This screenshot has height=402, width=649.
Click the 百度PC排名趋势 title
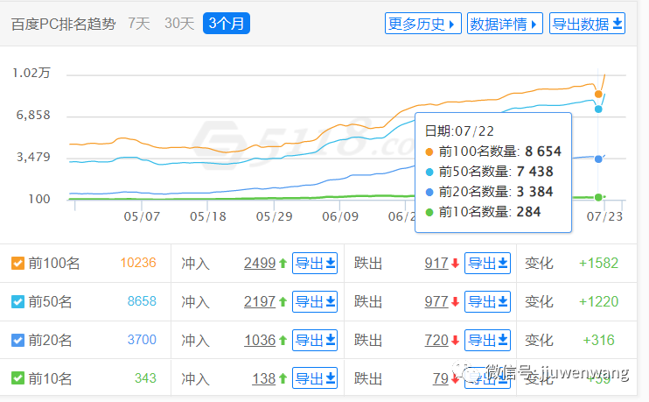tap(63, 24)
